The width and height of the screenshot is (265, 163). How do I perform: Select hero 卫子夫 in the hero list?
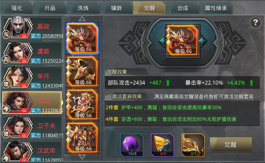click(32, 127)
